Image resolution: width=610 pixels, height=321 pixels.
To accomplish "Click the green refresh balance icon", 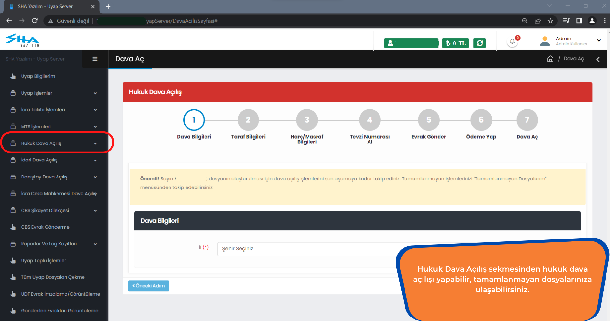I will click(480, 43).
